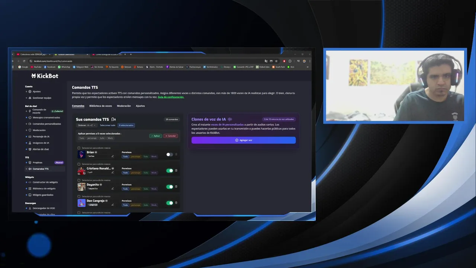Open Propinas under TTS in the sidebar
This screenshot has height=268, width=476.
click(x=37, y=163)
